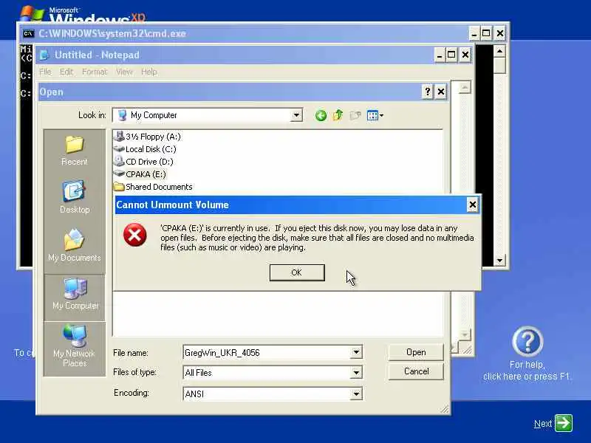Maximize the cmd.exe window
Screen dimensions: 591x443
[x=486, y=33]
